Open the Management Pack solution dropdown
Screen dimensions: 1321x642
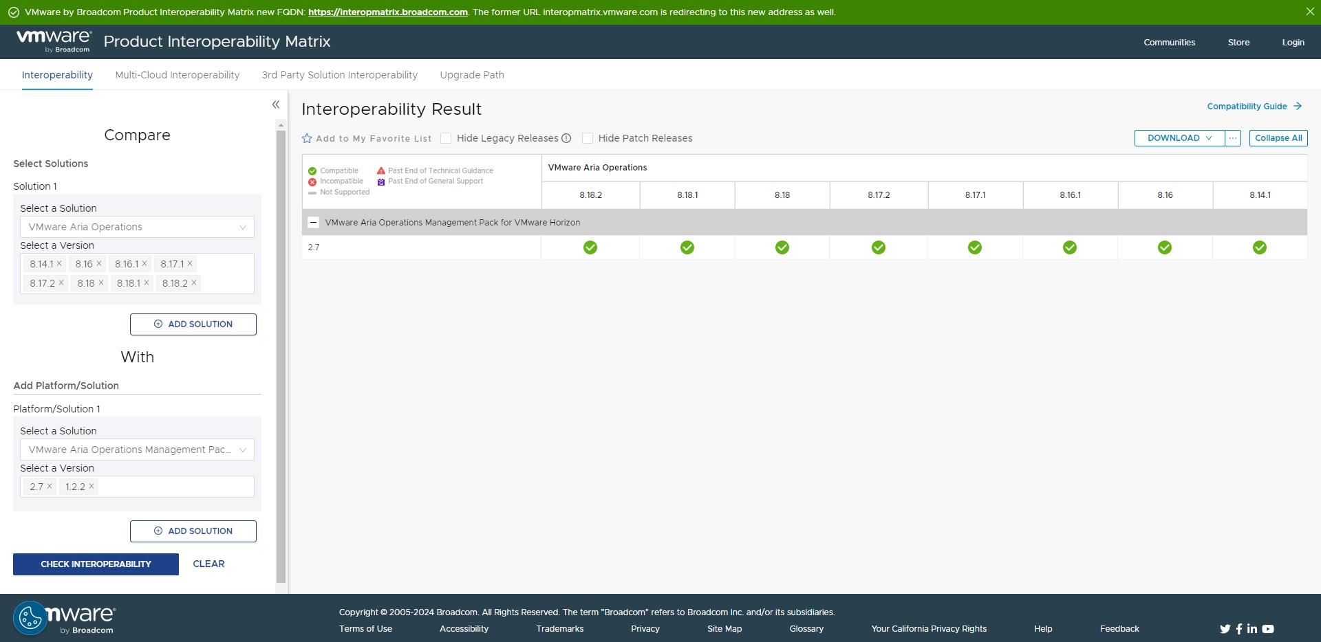pos(137,450)
